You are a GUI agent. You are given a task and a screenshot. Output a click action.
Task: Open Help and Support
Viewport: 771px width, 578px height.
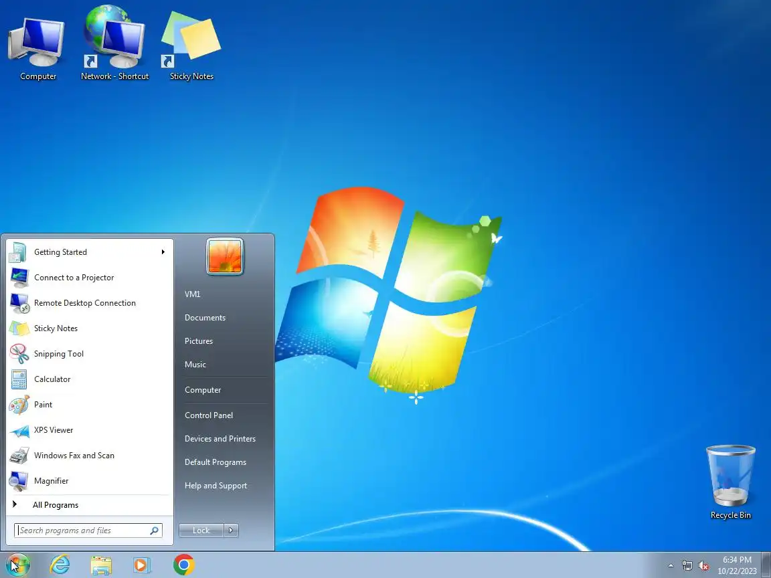pyautogui.click(x=216, y=486)
